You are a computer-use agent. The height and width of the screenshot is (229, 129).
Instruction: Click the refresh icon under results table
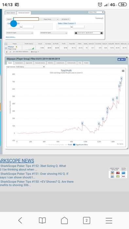(10, 52)
